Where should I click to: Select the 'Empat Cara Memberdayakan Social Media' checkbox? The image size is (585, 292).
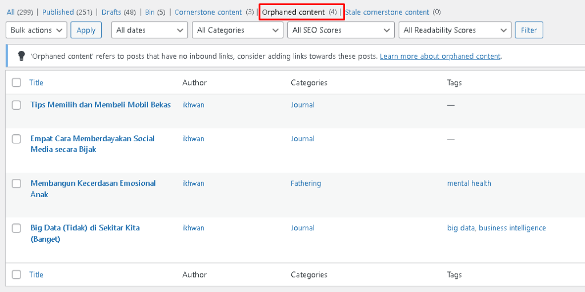17,139
